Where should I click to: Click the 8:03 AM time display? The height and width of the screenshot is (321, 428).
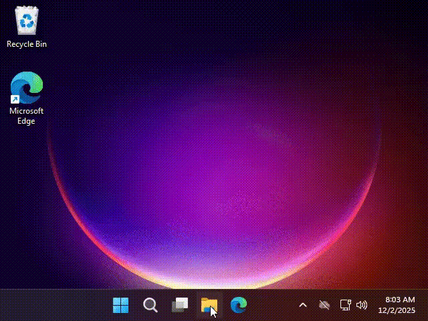pyautogui.click(x=400, y=300)
